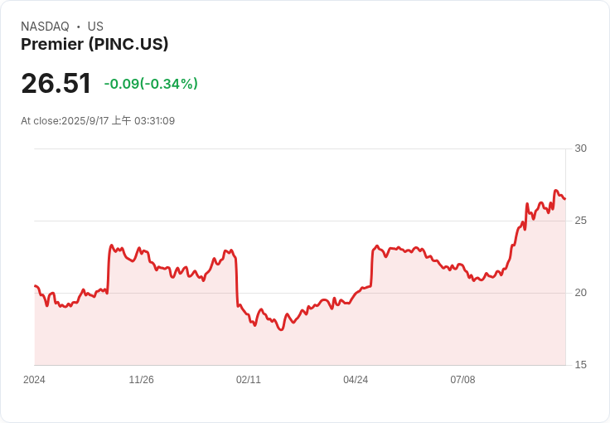This screenshot has height=423, width=610.
Task: Click the chart line's lowest trough
Action: pos(281,330)
